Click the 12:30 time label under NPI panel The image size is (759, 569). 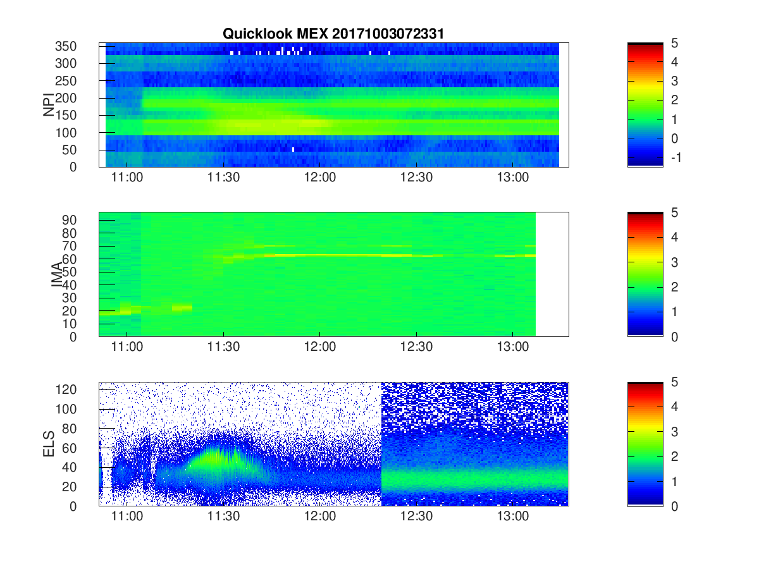tap(416, 178)
